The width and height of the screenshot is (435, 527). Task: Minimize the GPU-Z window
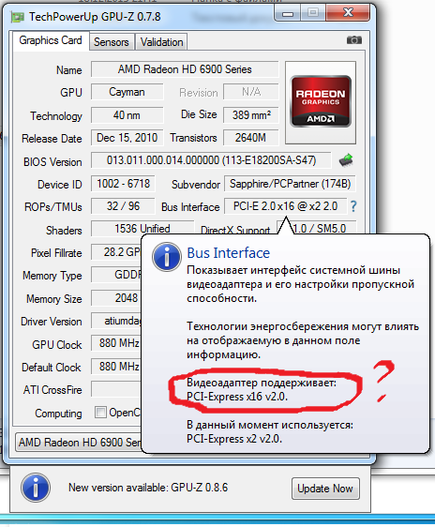[288, 13]
